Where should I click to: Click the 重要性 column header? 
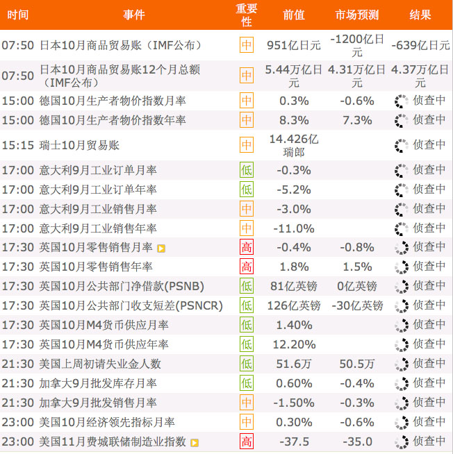[x=247, y=15]
